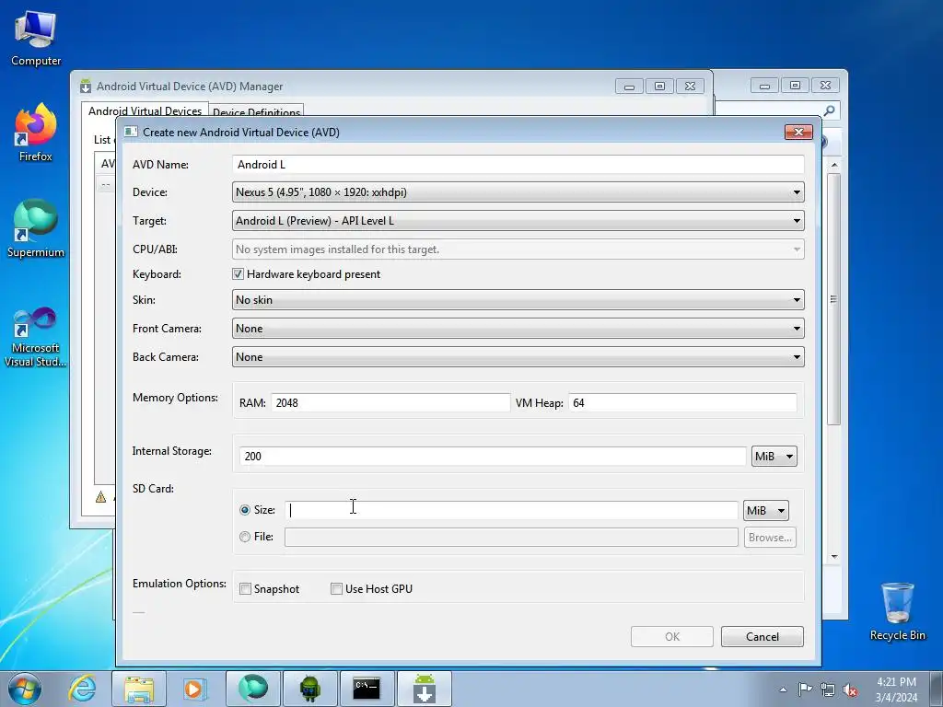This screenshot has width=943, height=707.
Task: Show hidden system tray icons
Action: coord(783,690)
